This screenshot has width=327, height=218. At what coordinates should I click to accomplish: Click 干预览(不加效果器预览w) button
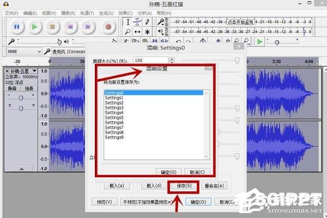[147, 202]
